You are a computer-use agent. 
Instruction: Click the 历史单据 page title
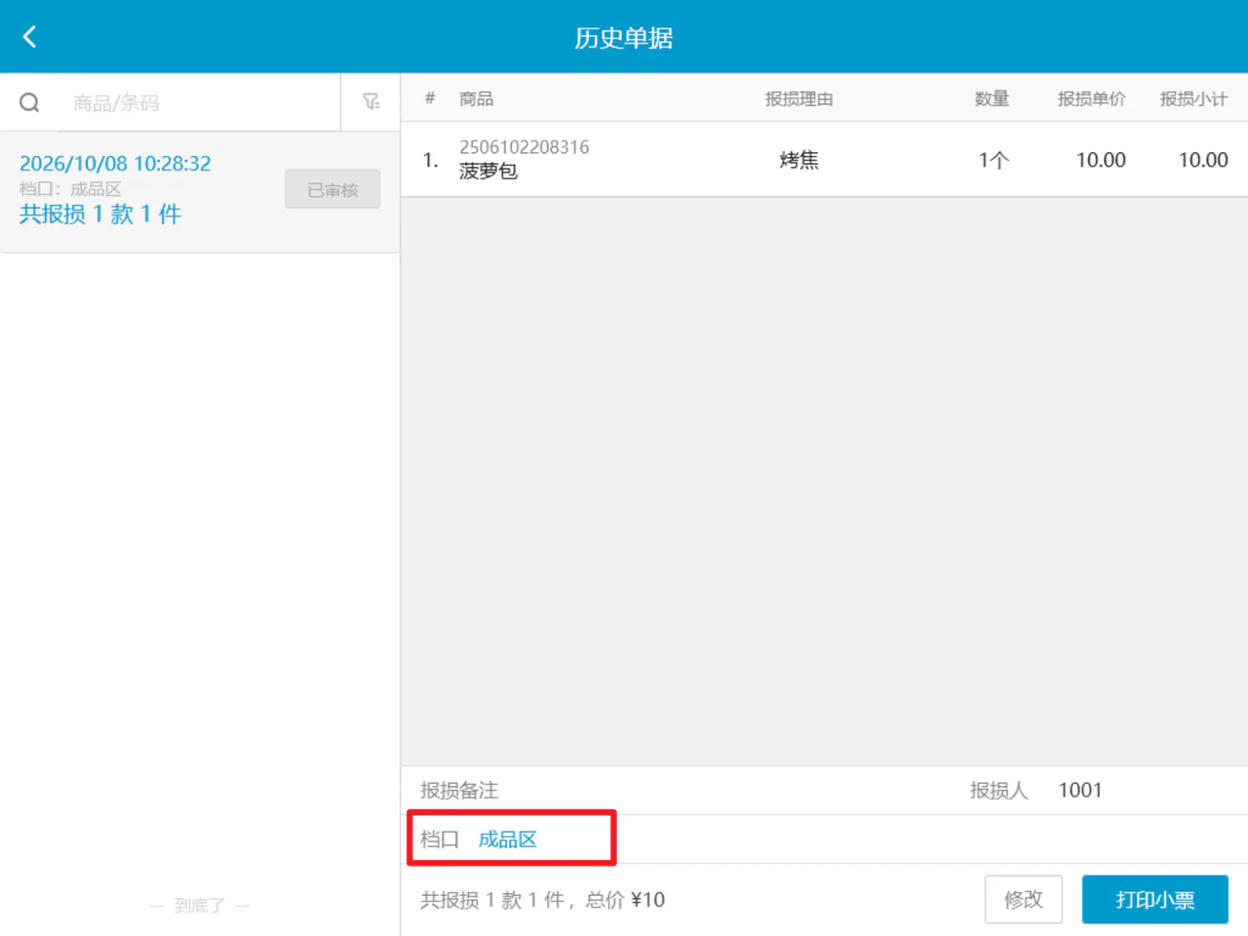point(624,38)
